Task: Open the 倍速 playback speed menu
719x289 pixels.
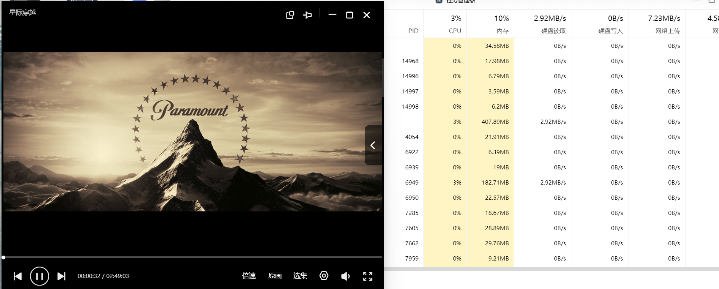Action: pos(249,276)
